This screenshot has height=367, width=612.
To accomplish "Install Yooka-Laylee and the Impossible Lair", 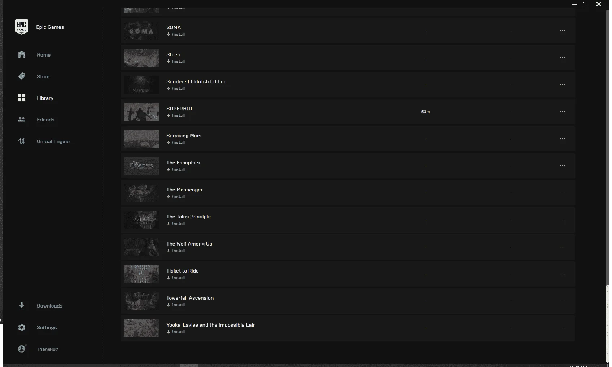I will coord(176,332).
